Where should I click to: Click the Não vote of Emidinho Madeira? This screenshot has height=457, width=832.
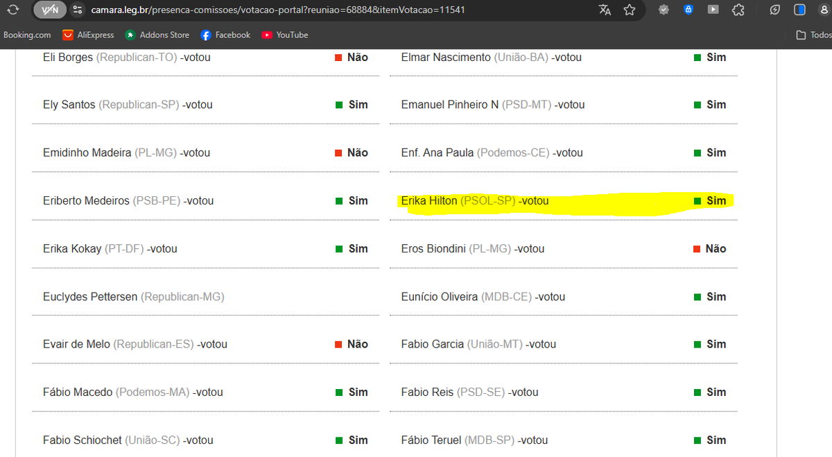click(352, 153)
